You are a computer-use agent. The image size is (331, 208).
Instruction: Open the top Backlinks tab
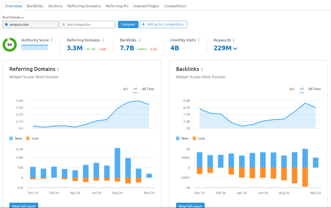click(35, 6)
